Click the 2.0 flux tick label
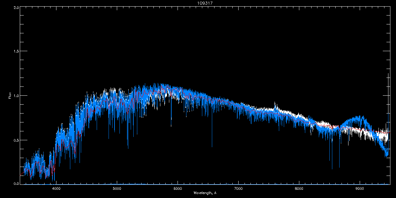This screenshot has width=396, height=198. pyautogui.click(x=16, y=7)
